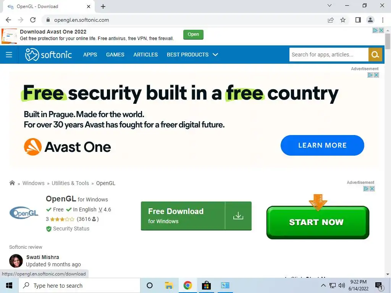Click the share page icon in the address bar
This screenshot has width=391, height=293.
tap(331, 20)
